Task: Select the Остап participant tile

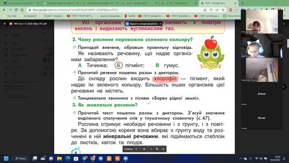Action: 261,118
